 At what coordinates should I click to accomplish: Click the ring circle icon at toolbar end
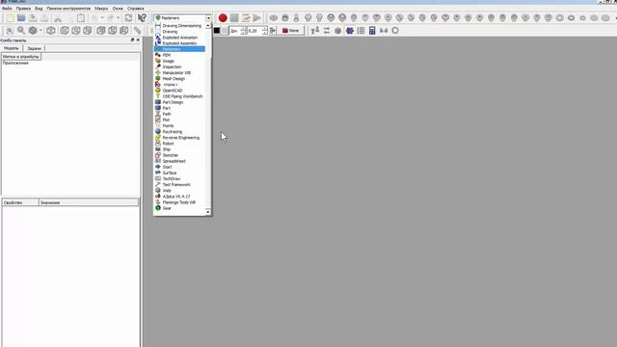click(x=395, y=30)
